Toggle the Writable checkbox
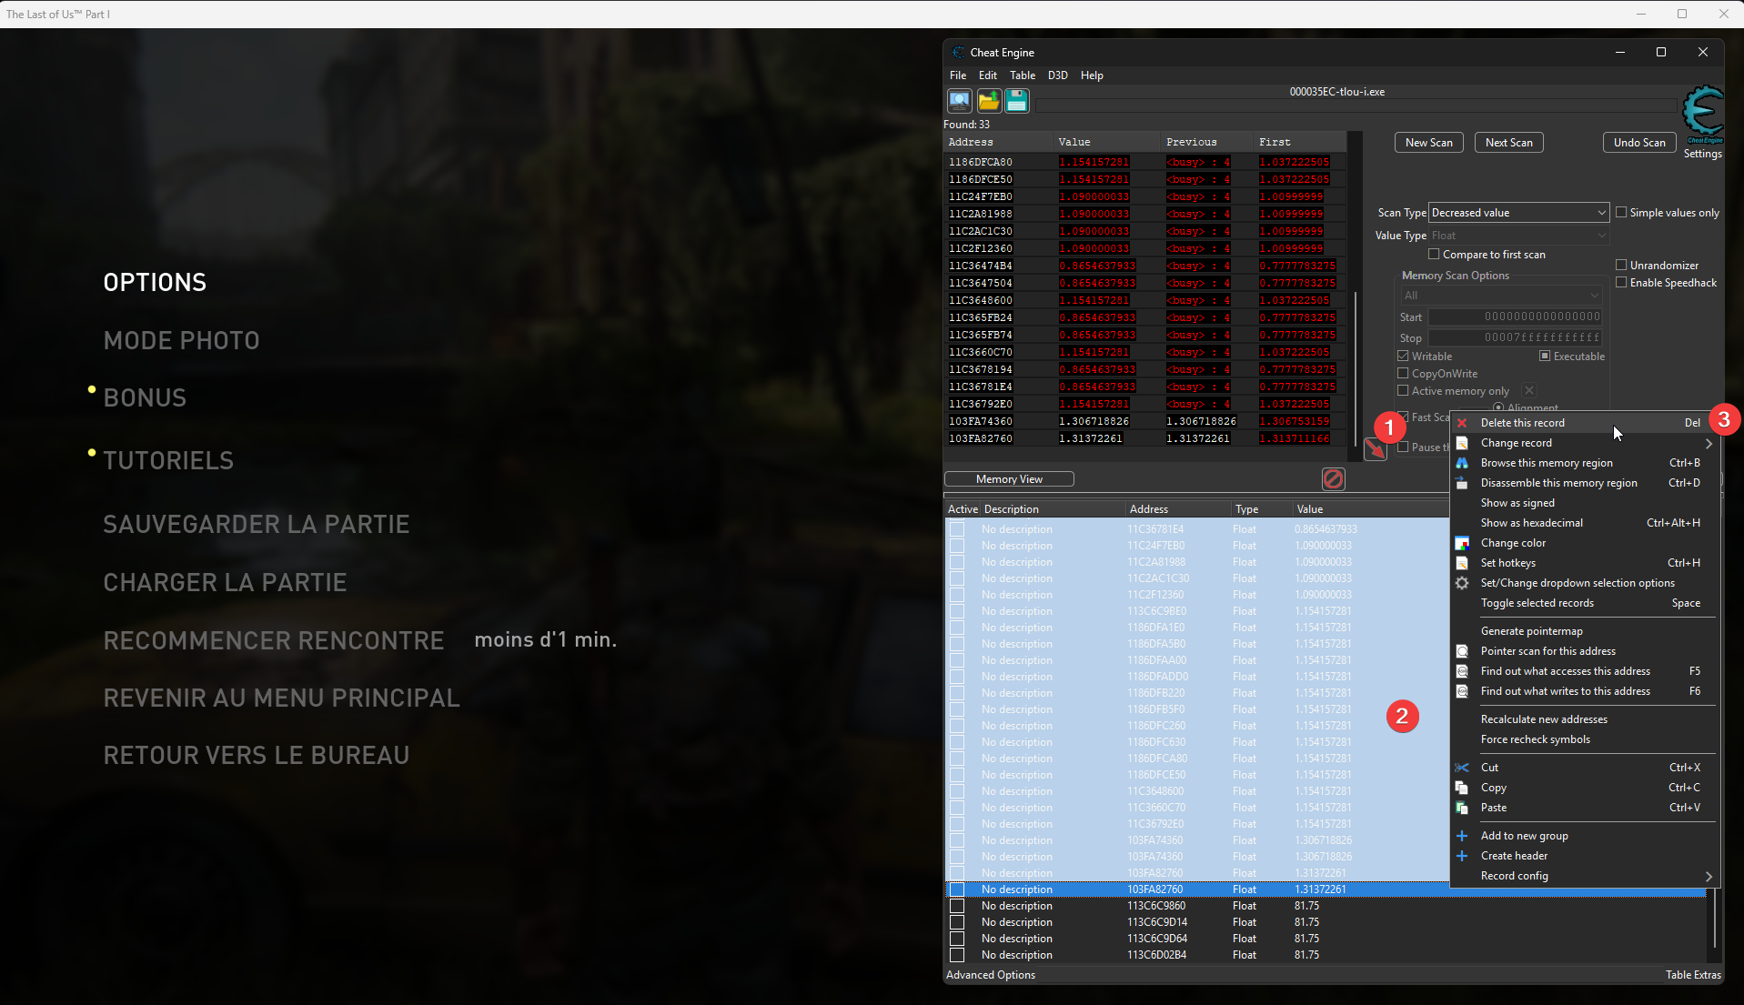 coord(1403,357)
